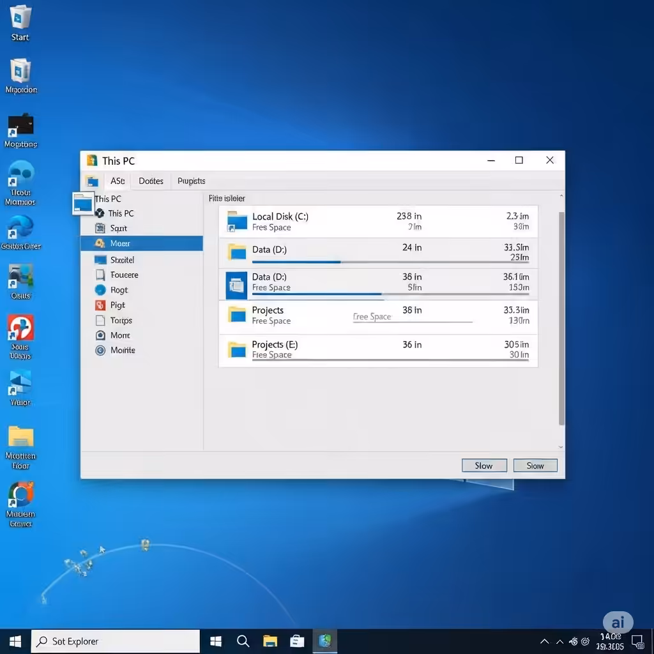Switch to the ASt tab
Screen dimensions: 654x654
point(118,181)
